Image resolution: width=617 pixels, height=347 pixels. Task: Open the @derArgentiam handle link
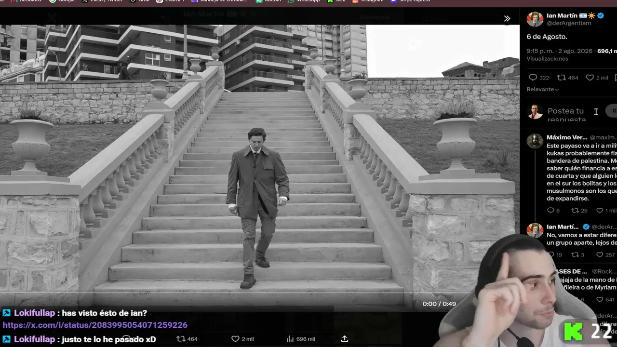point(569,23)
